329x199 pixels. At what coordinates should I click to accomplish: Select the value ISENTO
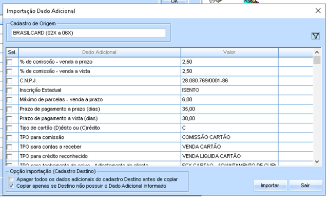190,90
